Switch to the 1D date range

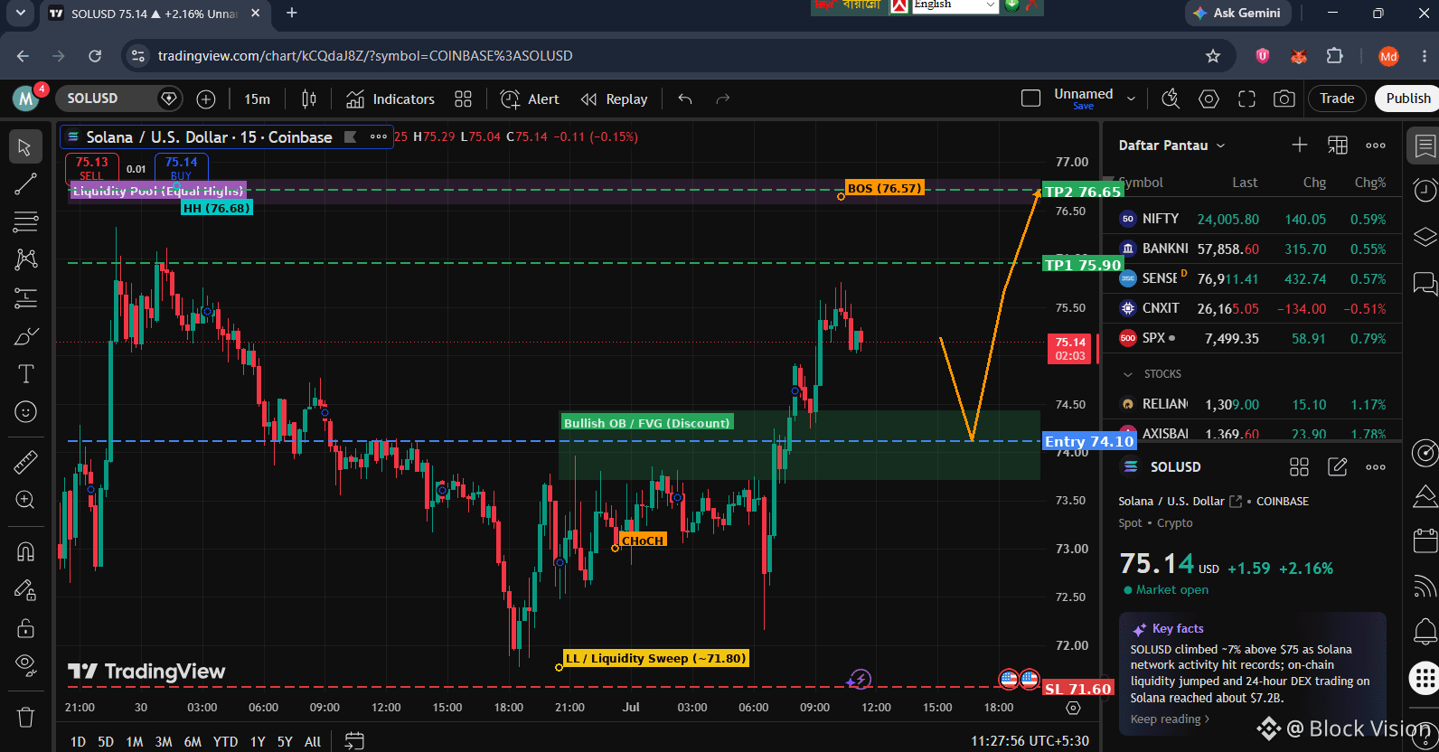click(78, 742)
